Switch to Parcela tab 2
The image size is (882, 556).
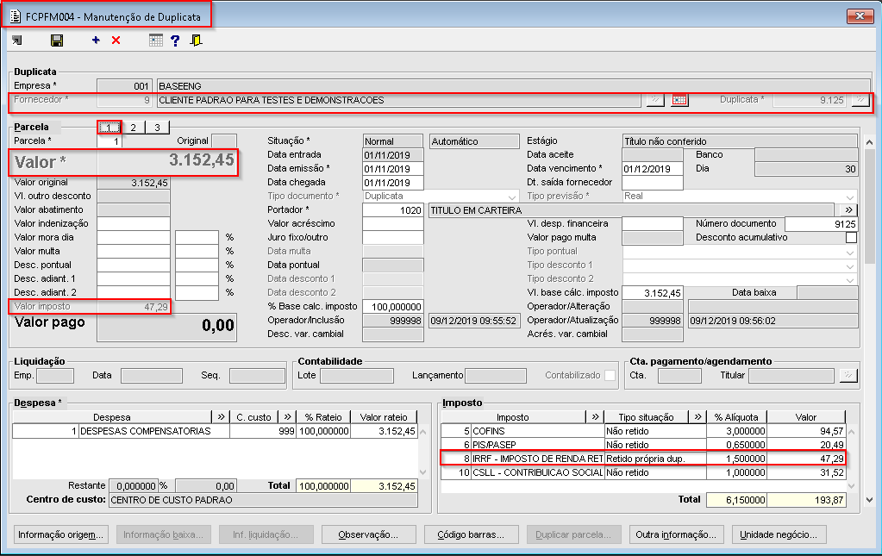pos(133,128)
